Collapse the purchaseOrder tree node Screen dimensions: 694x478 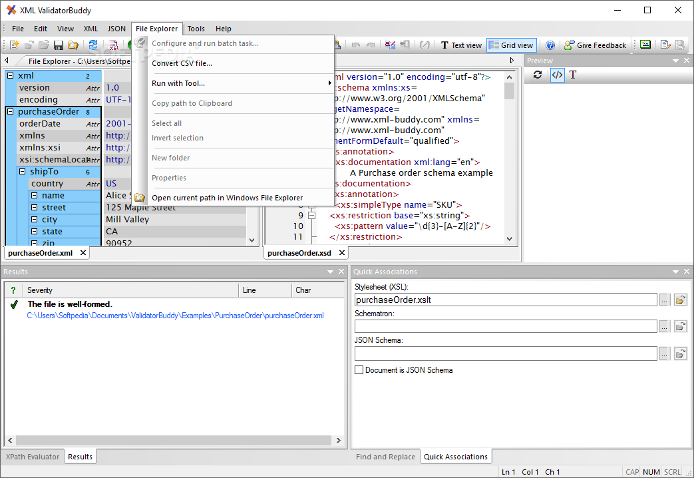pos(11,112)
